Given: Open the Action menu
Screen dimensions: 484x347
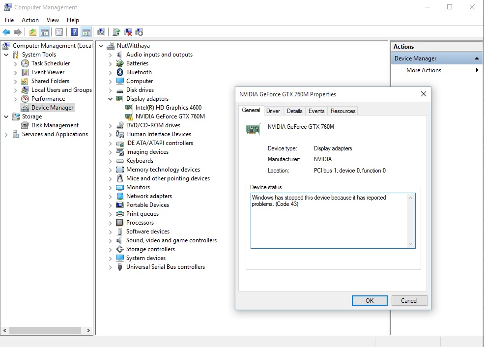Looking at the screenshot, I should click(x=30, y=20).
